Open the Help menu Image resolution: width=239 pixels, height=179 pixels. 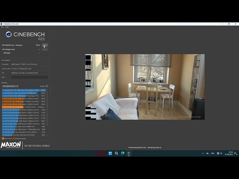7,27
